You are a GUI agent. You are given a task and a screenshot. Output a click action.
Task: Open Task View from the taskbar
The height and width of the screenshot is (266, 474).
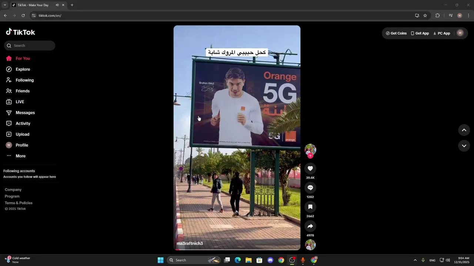click(x=227, y=260)
